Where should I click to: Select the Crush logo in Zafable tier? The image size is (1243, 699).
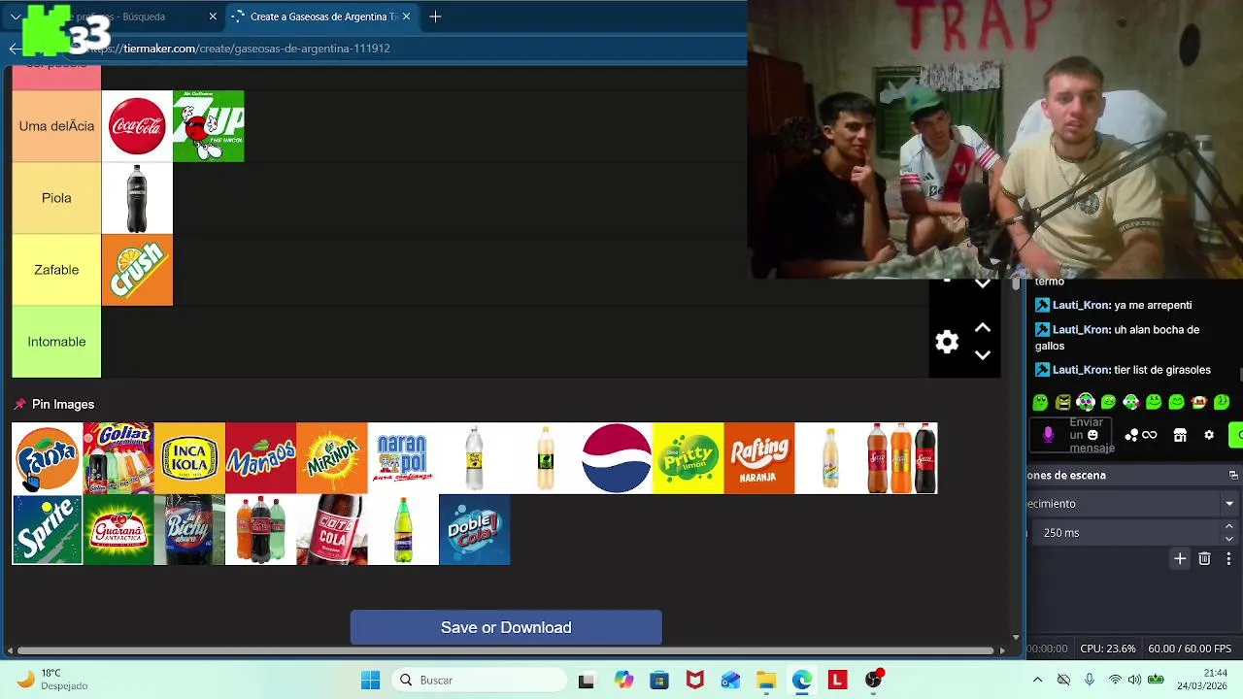pos(137,270)
